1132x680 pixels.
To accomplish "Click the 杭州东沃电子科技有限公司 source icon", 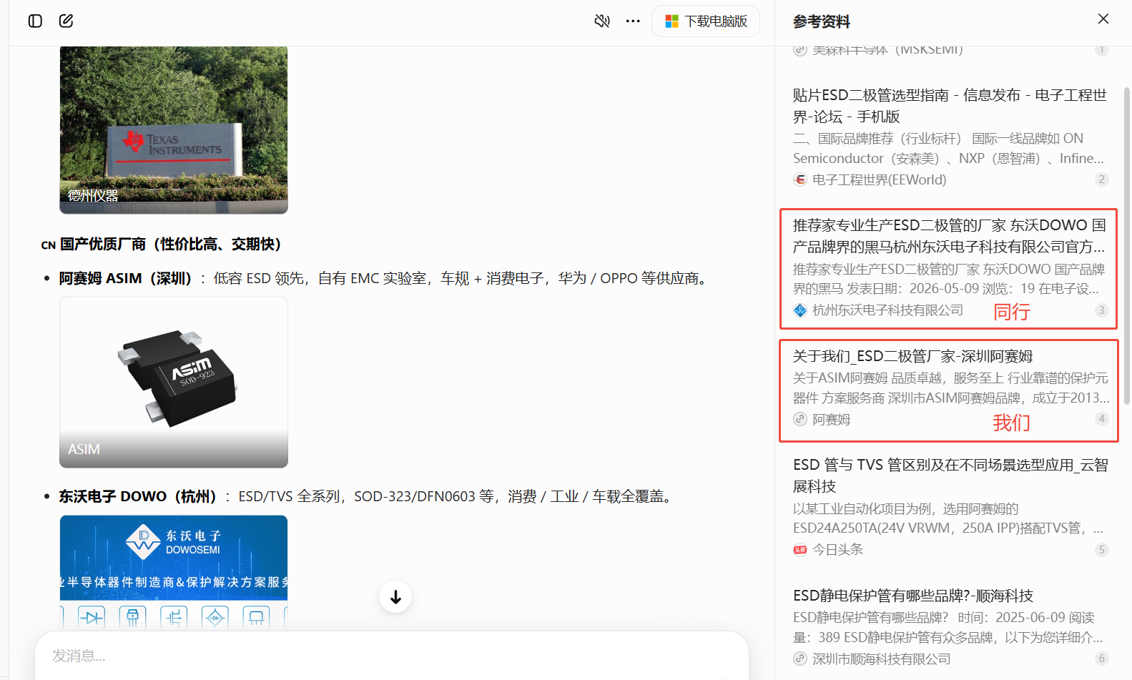I will 800,310.
